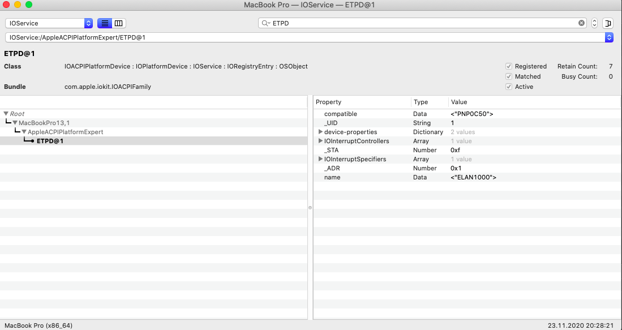The height and width of the screenshot is (330, 622).
Task: Sort by the Value column header
Action: pyautogui.click(x=458, y=102)
